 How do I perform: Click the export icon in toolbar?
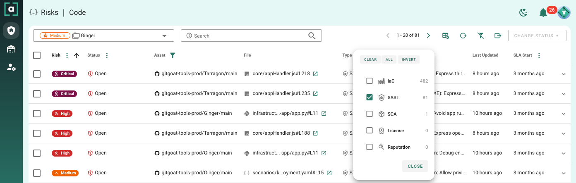498,36
